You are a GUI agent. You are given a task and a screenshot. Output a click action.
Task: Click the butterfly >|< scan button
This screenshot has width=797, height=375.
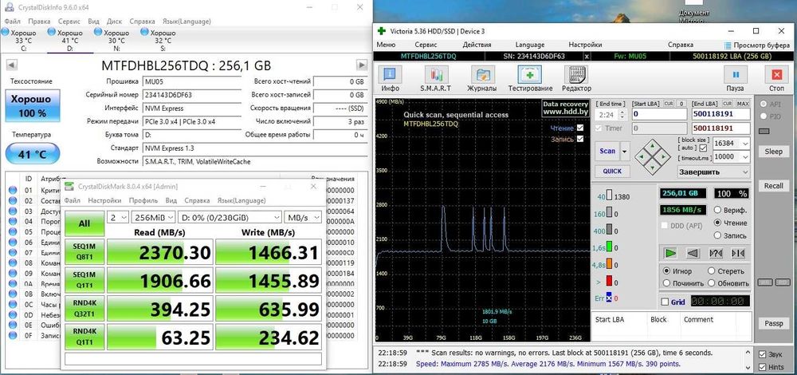[x=738, y=253]
